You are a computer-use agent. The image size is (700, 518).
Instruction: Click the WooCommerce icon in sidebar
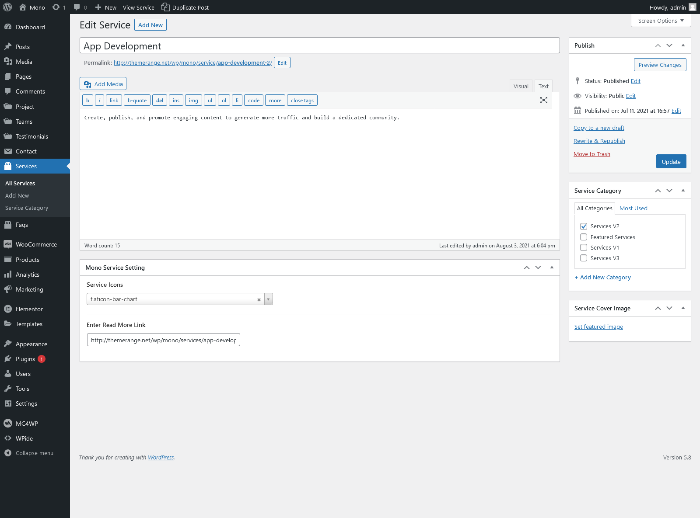pyautogui.click(x=8, y=244)
